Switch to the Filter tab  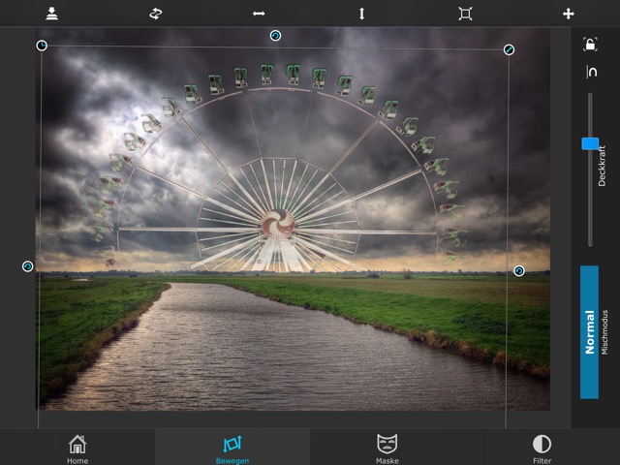[x=542, y=448]
